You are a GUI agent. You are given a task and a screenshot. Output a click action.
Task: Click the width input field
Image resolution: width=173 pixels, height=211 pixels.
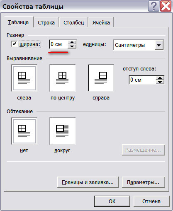58,44
